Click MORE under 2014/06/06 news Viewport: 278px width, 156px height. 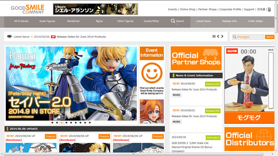[x=176, y=95]
